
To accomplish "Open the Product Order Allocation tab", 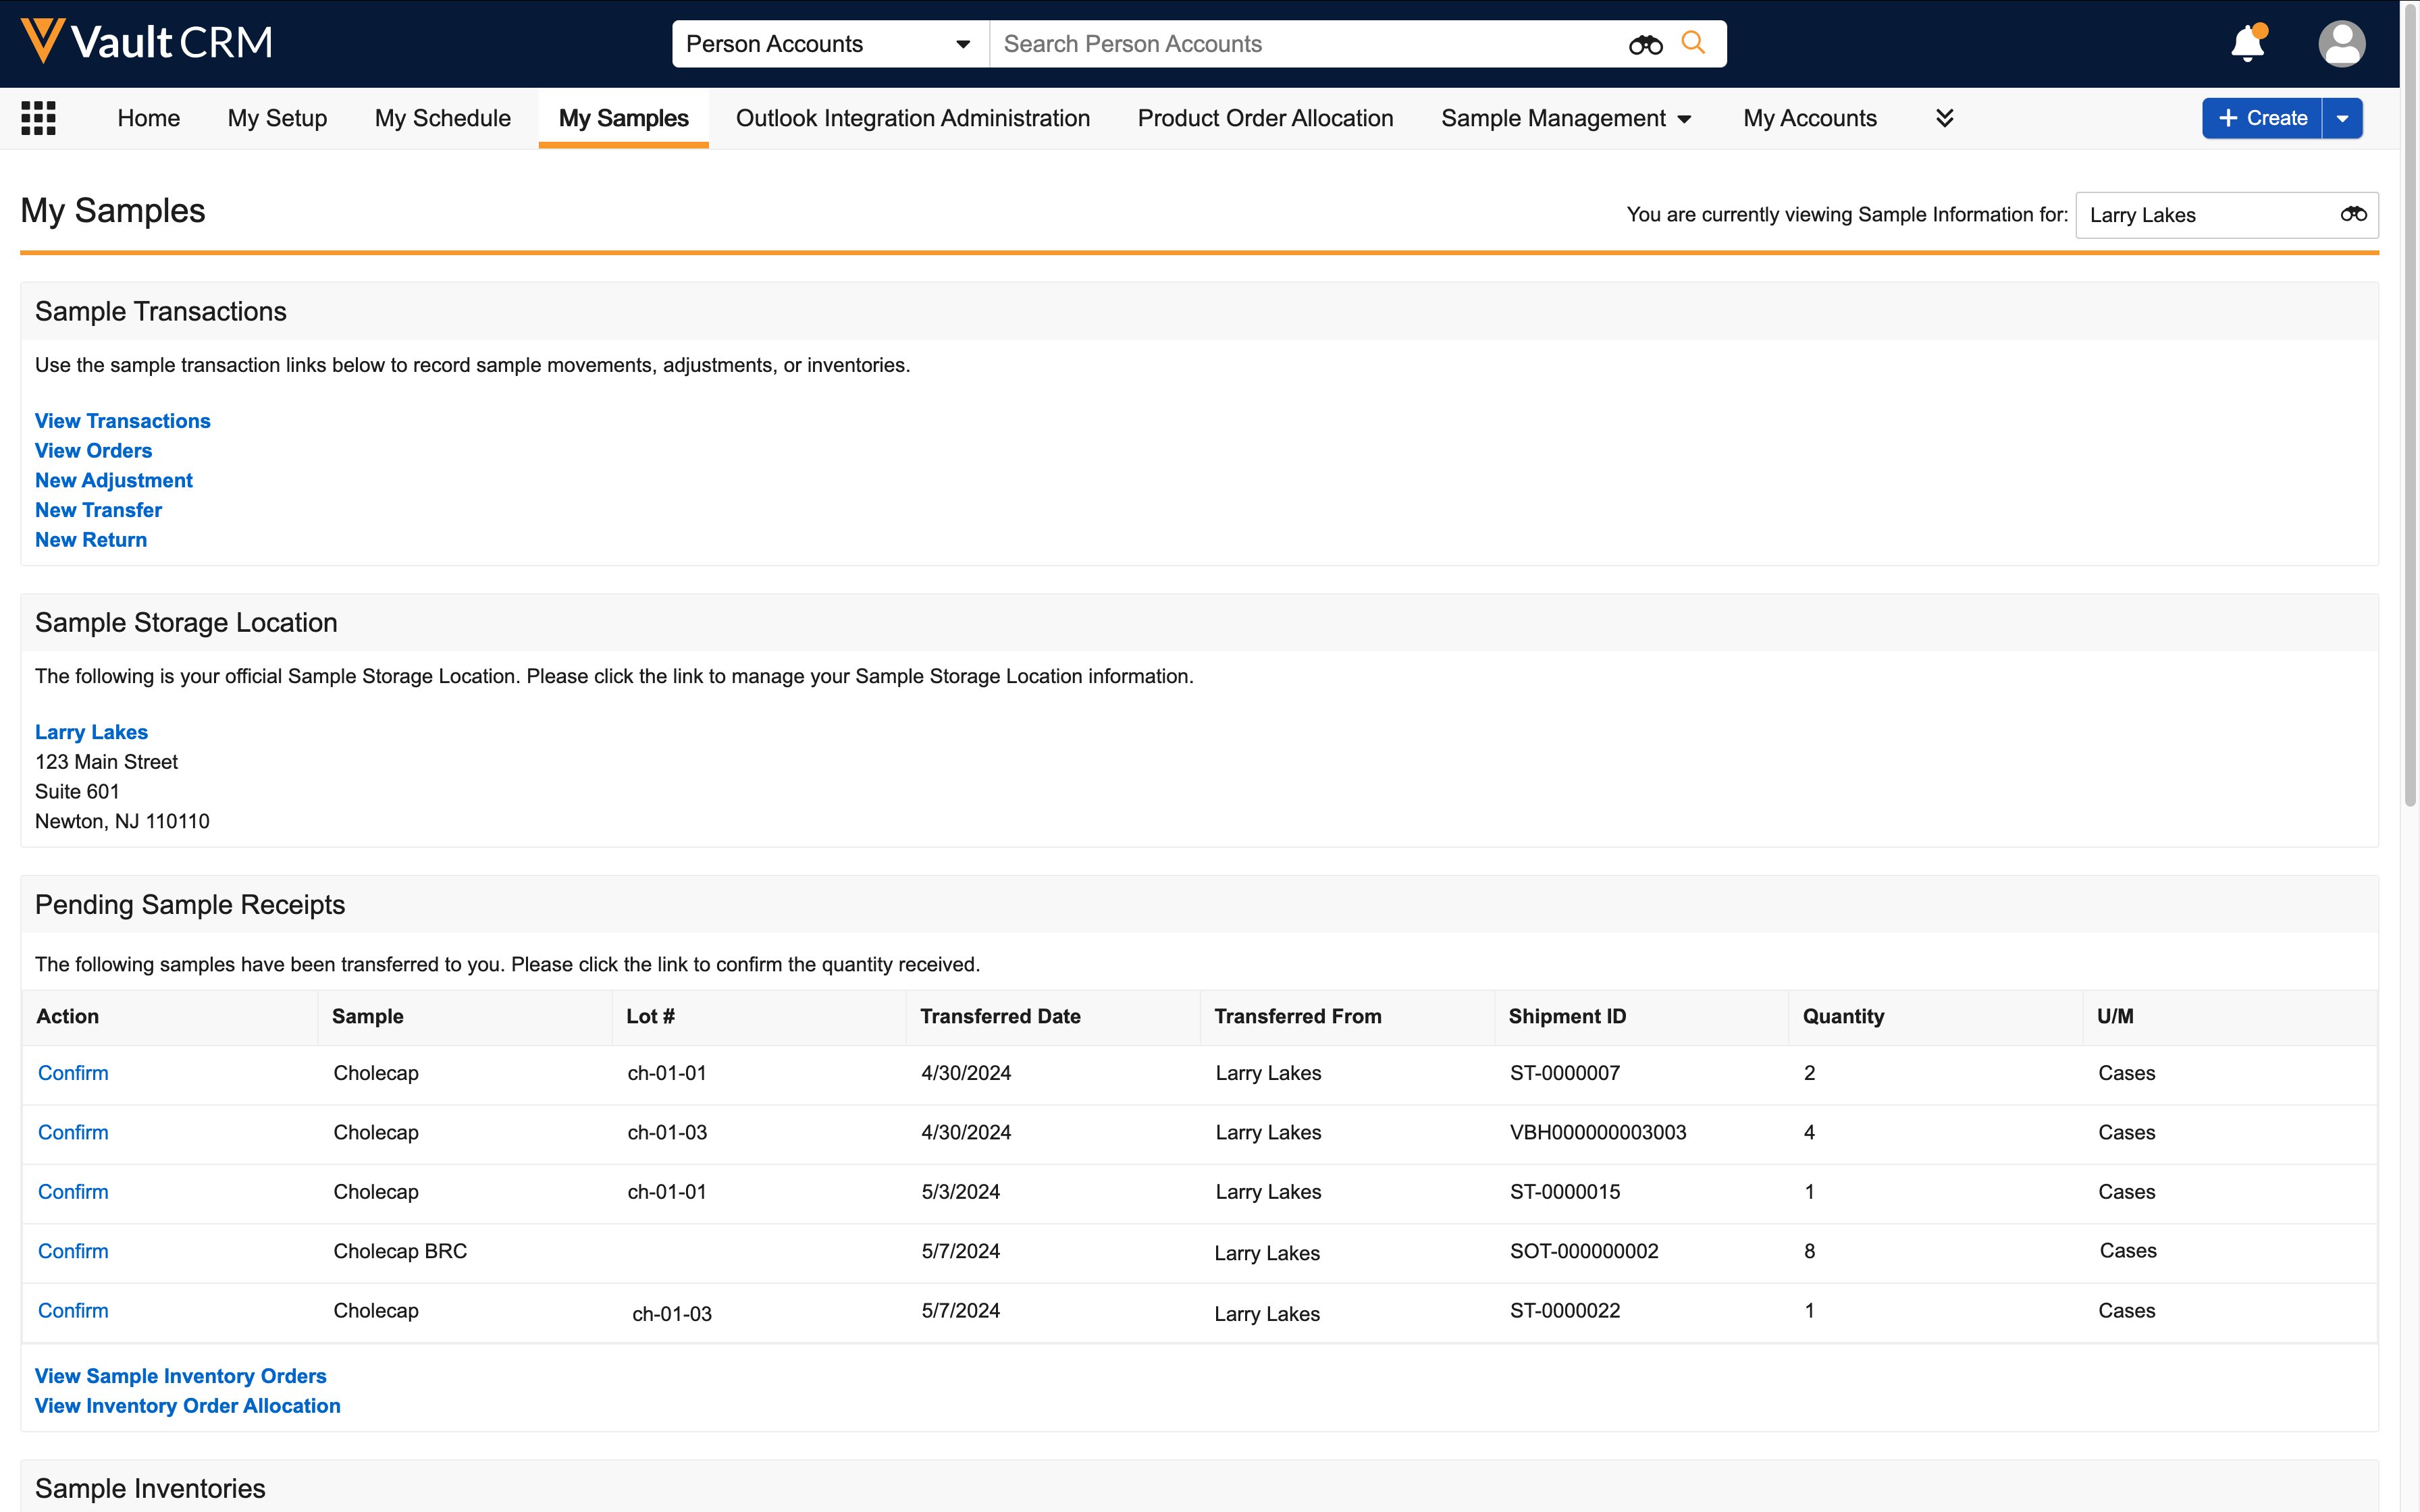I will tap(1265, 118).
